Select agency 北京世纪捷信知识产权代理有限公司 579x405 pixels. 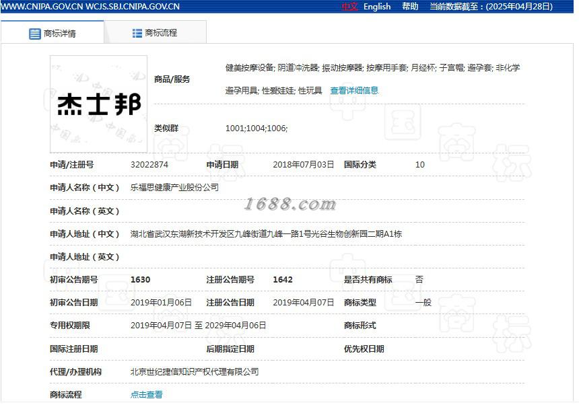tap(194, 371)
